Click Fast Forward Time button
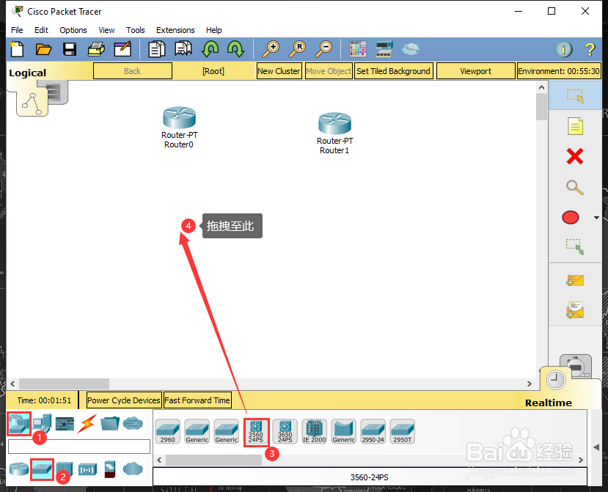Screen dimensions: 608x492 tap(197, 400)
